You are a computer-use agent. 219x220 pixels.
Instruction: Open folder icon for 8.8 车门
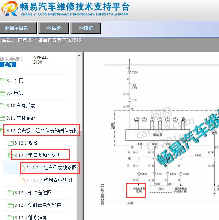[3, 81]
